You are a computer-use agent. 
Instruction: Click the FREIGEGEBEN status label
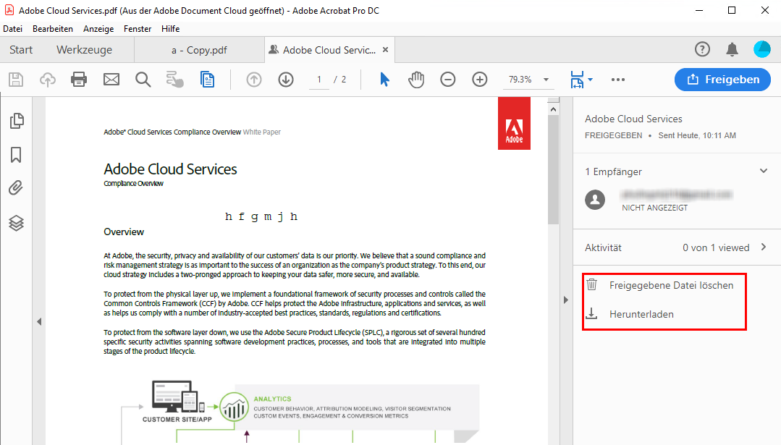click(613, 135)
